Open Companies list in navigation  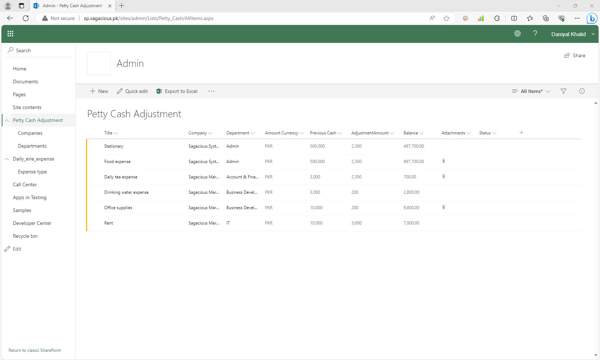click(30, 133)
